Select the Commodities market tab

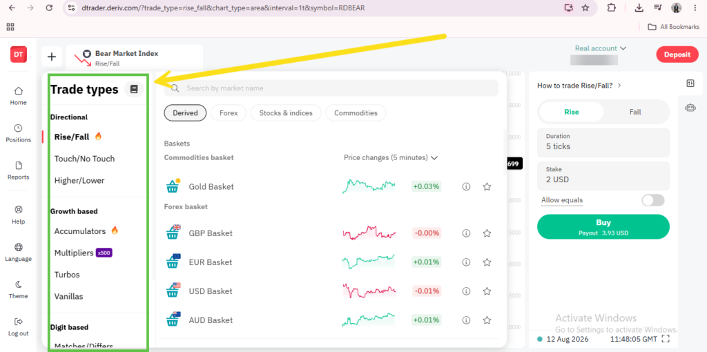coord(356,113)
